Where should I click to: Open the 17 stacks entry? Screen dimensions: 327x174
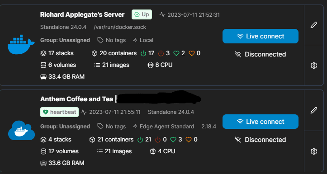(57, 53)
